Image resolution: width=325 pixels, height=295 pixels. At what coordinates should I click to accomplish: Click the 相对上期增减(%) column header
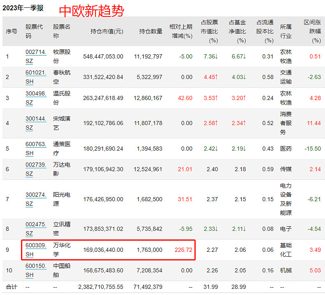click(181, 31)
